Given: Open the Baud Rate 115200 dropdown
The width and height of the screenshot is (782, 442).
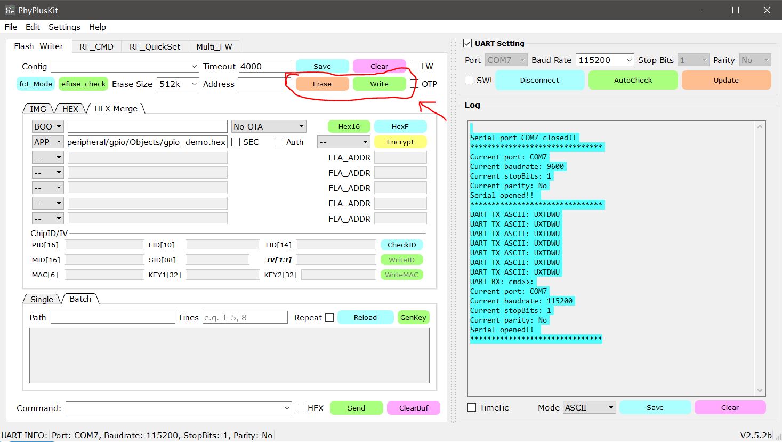Looking at the screenshot, I should pos(604,60).
